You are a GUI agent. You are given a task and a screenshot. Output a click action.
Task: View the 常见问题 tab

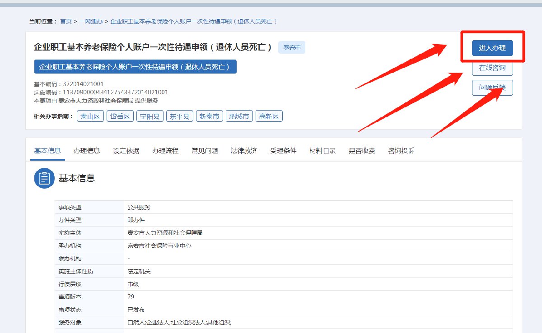pos(205,151)
